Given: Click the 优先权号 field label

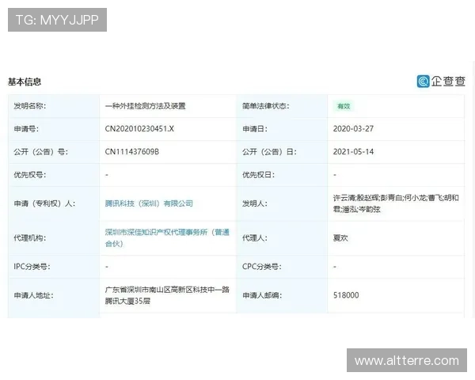Looking at the screenshot, I should pyautogui.click(x=29, y=174).
